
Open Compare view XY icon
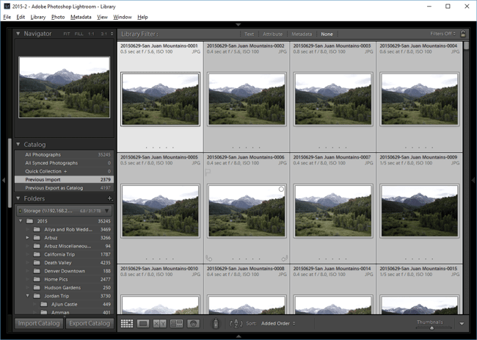coord(160,323)
